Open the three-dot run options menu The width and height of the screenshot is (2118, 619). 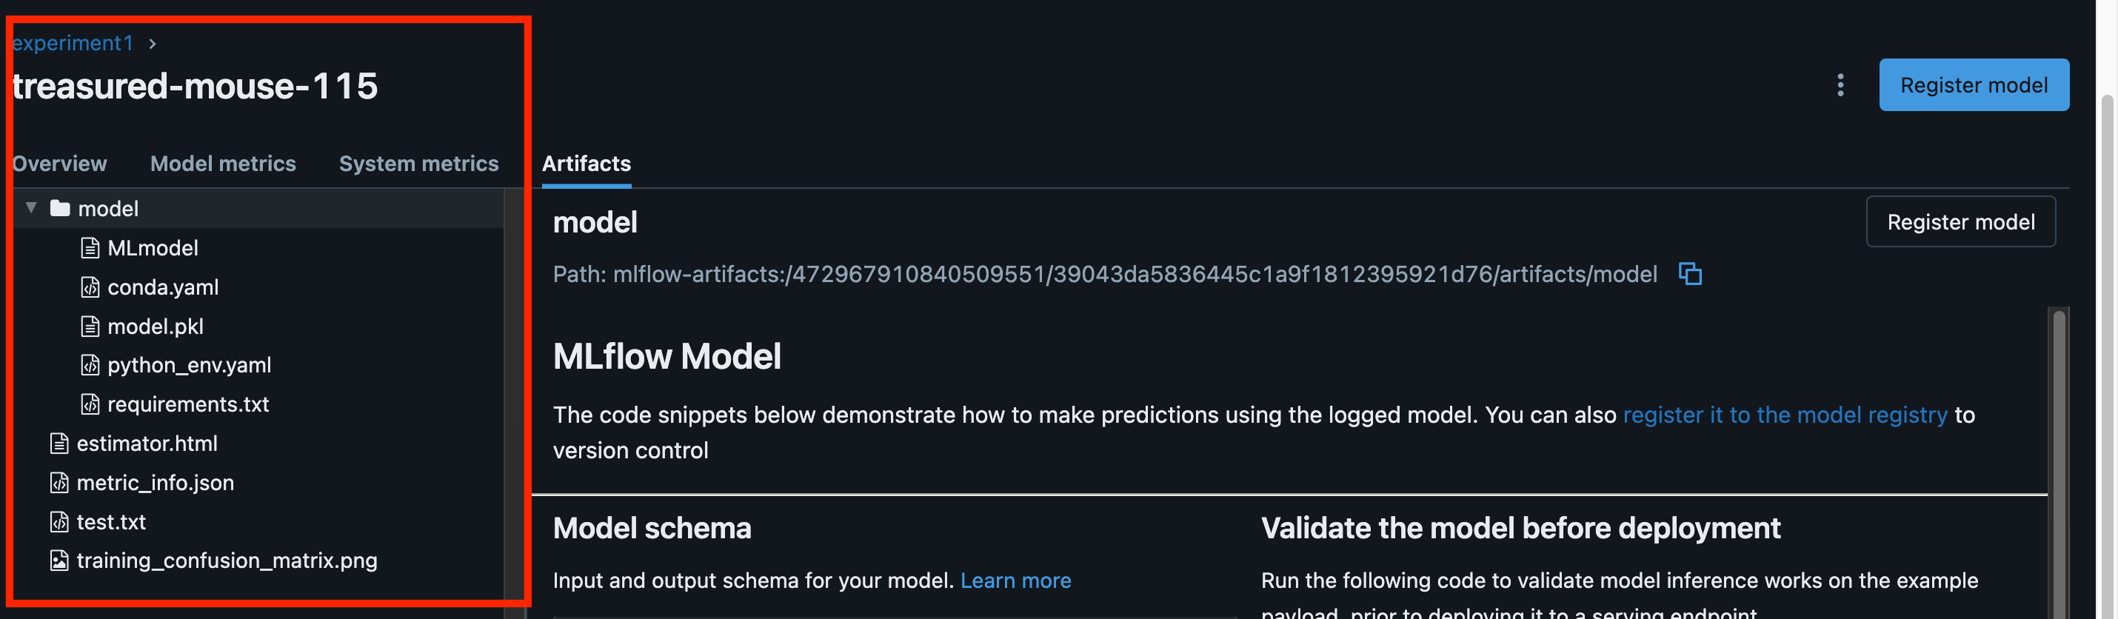click(1840, 84)
